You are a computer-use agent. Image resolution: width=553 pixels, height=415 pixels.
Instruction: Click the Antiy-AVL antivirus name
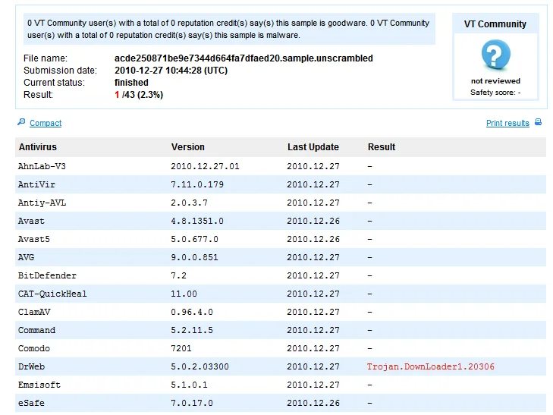[x=42, y=203]
